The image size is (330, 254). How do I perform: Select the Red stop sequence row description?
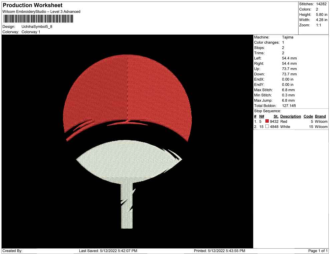pos(284,122)
